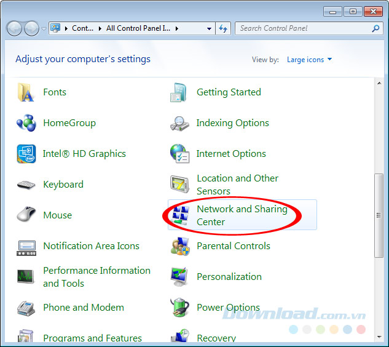Screen dimensions: 389x347
Task: Click All Control Panel I... breadcrumb
Action: (138, 28)
